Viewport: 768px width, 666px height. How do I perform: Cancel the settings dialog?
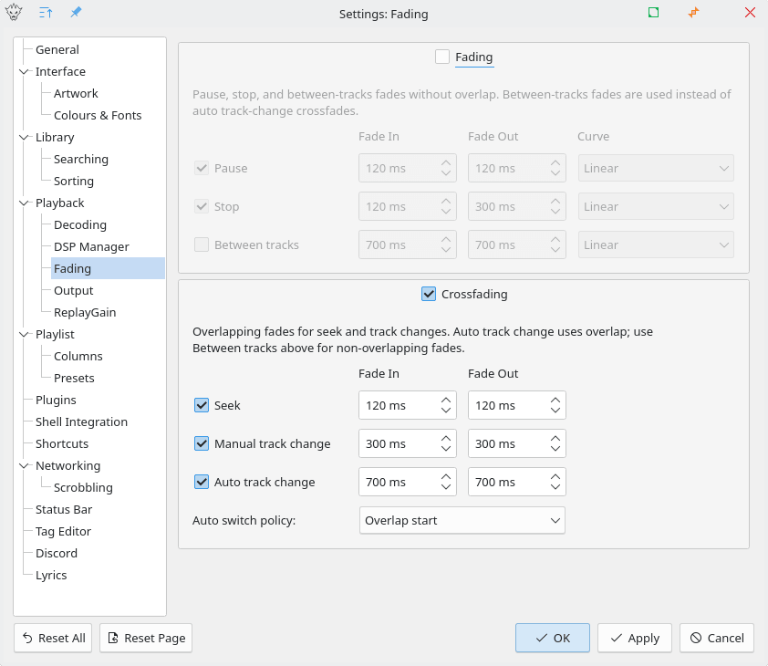click(717, 638)
